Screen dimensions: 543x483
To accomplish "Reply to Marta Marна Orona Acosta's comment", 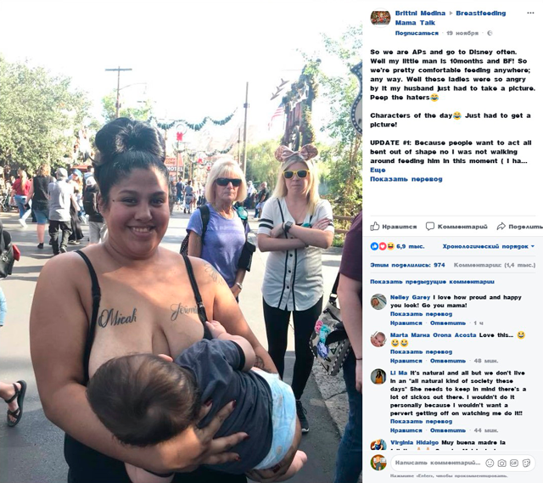I will tap(447, 361).
